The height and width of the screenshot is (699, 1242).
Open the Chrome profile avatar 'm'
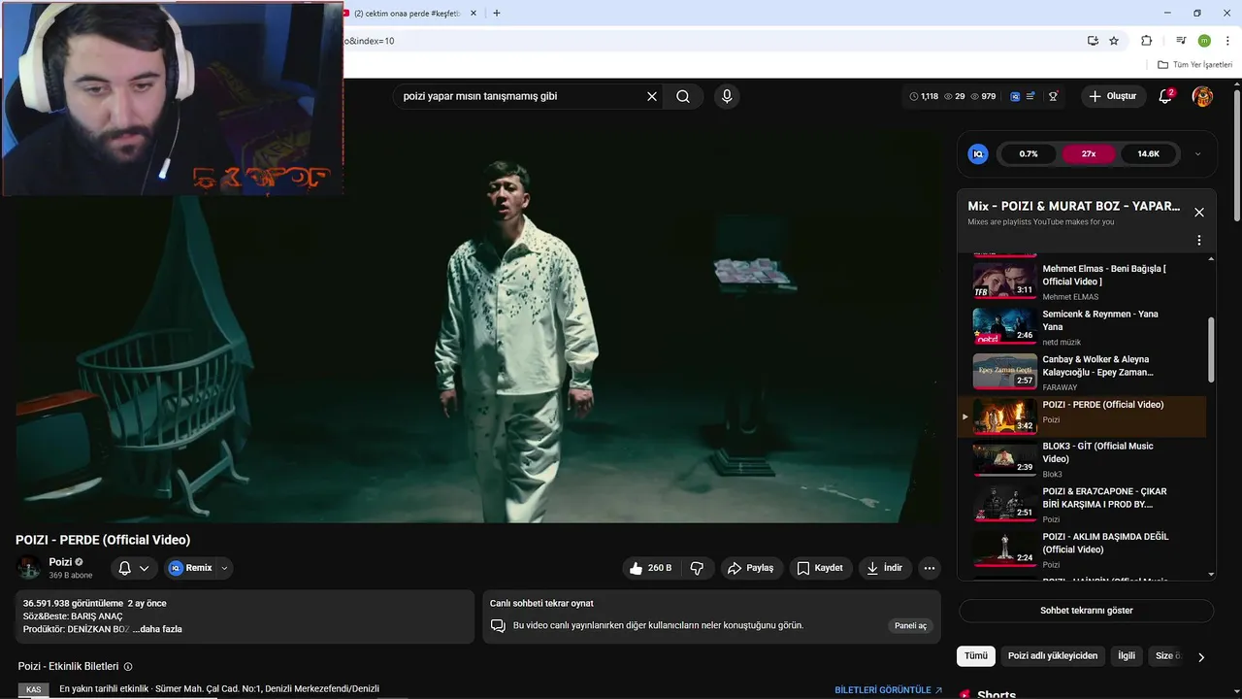point(1204,41)
